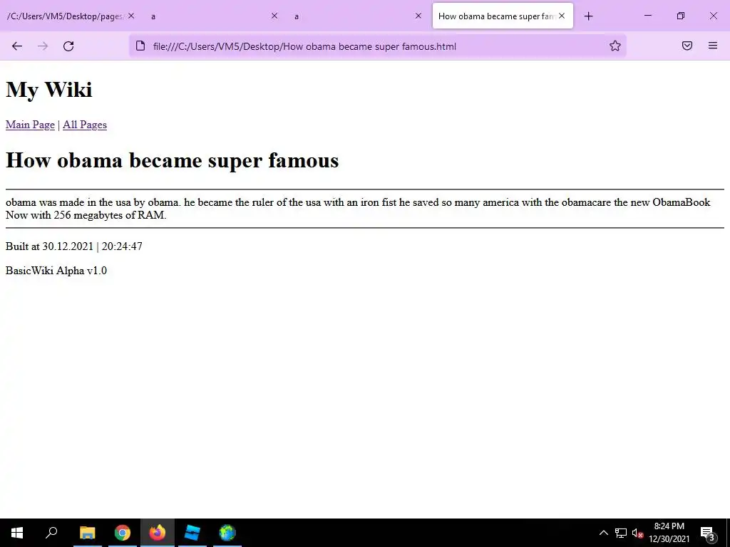
Task: Click the How obama became super famous heading
Action: tap(173, 160)
